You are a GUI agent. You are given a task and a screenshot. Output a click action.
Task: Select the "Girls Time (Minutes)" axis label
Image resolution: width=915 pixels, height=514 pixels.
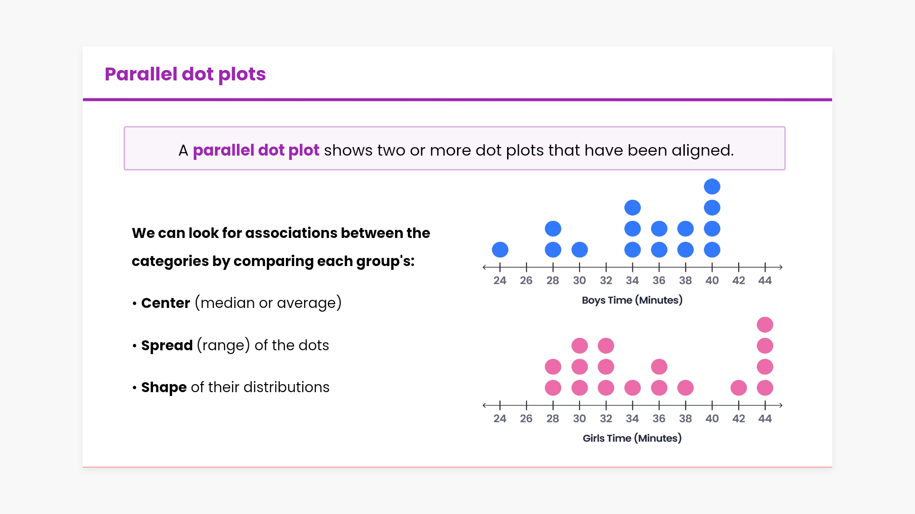click(632, 438)
